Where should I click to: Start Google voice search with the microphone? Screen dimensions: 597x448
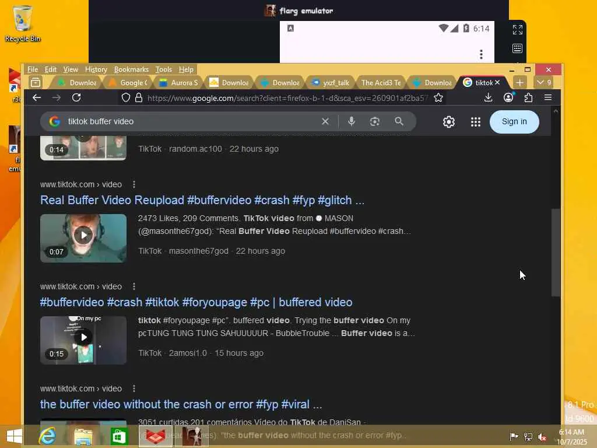[352, 121]
